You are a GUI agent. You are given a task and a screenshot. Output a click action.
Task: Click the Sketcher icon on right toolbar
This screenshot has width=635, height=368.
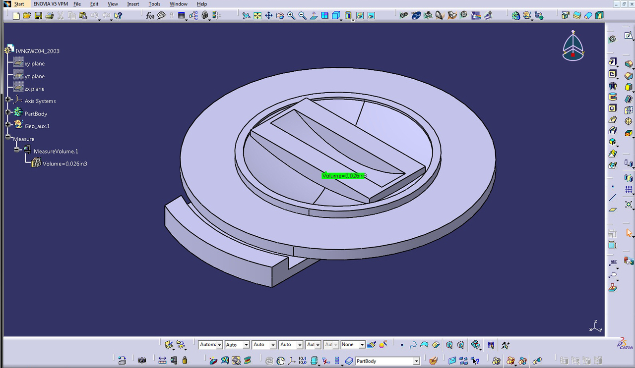(629, 36)
